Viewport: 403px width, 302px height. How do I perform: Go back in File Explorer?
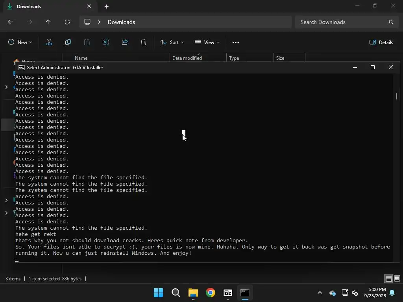click(x=11, y=22)
